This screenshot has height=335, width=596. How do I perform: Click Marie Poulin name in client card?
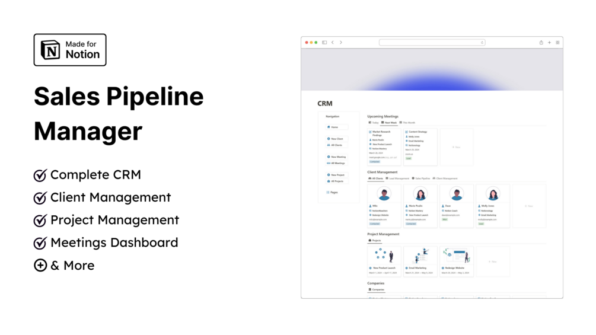pyautogui.click(x=416, y=206)
